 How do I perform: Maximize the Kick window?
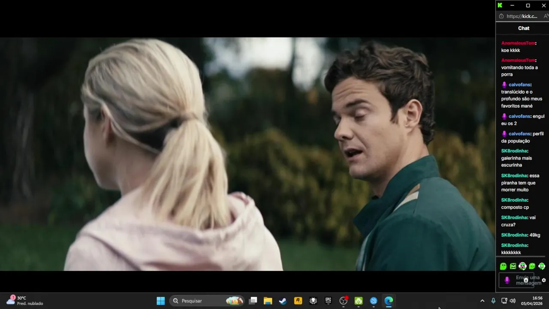tap(528, 5)
